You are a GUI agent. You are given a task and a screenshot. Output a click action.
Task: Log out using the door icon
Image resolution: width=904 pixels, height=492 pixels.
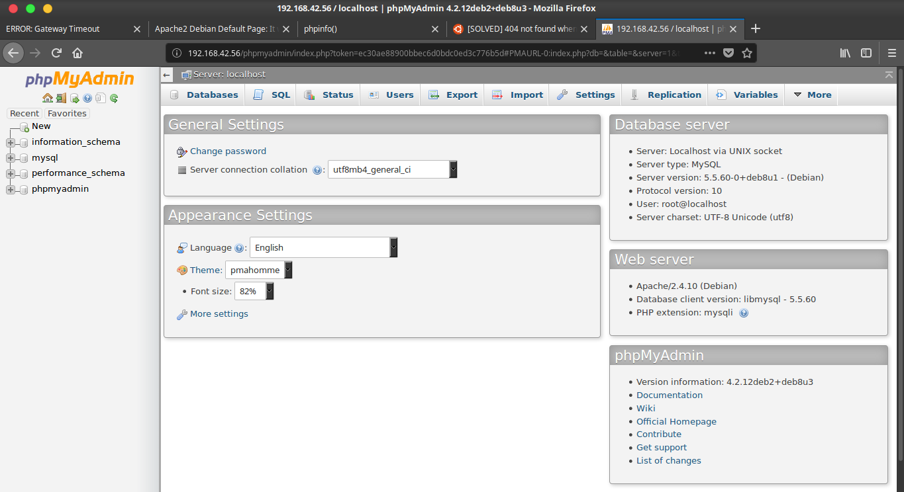[61, 98]
